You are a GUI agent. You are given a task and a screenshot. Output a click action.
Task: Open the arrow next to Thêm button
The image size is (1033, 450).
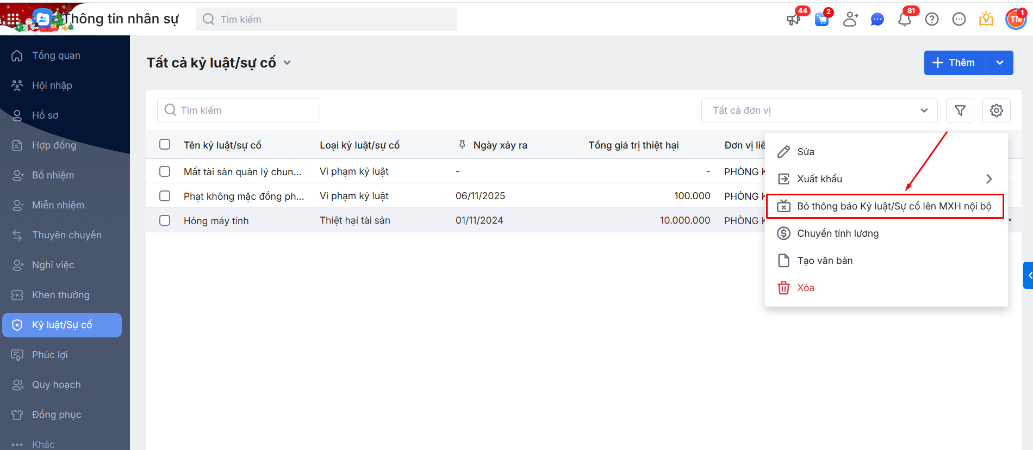click(x=1000, y=63)
